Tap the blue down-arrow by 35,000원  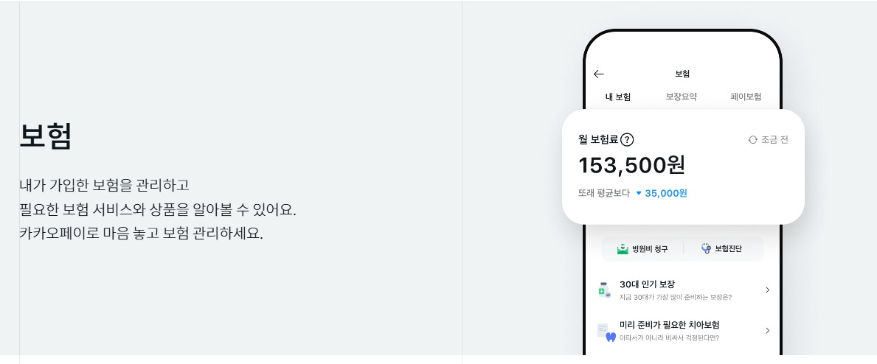point(639,194)
